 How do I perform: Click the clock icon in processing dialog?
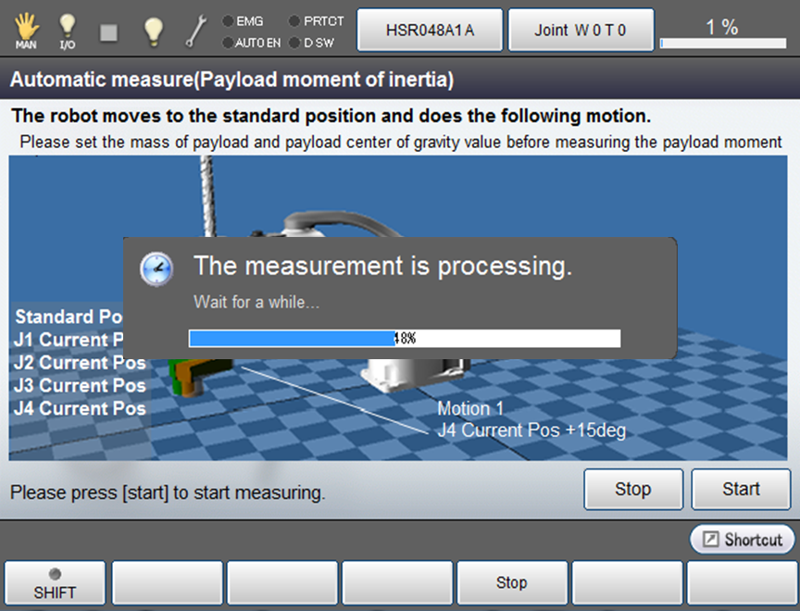[x=156, y=268]
